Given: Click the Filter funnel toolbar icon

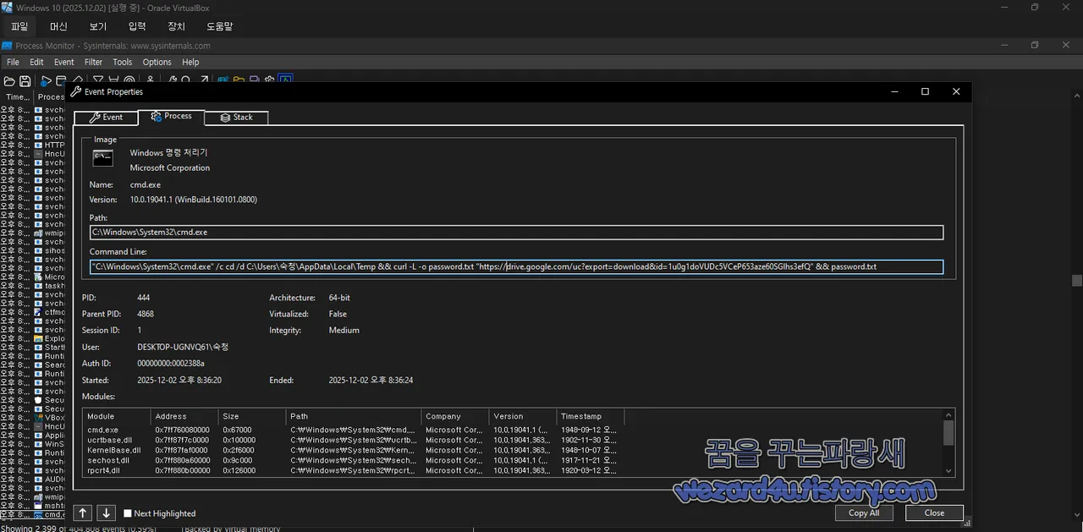Looking at the screenshot, I should [x=98, y=80].
